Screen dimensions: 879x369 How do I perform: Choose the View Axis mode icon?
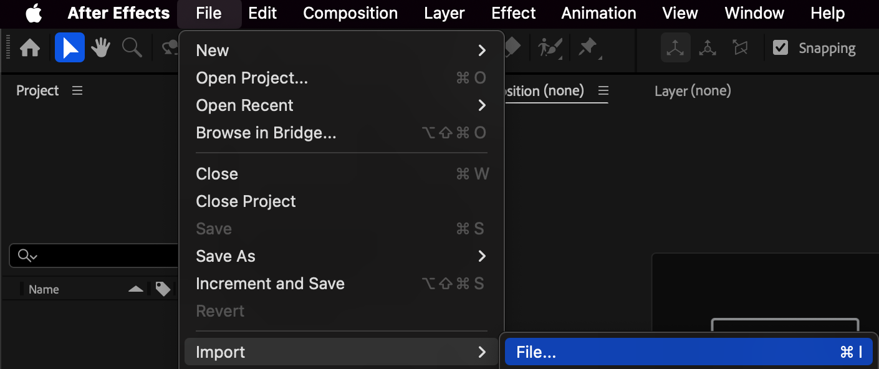pyautogui.click(x=740, y=48)
